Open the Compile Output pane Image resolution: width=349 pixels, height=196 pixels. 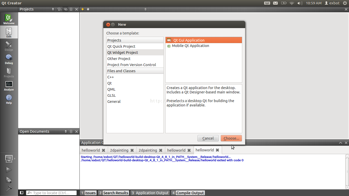coord(188,193)
